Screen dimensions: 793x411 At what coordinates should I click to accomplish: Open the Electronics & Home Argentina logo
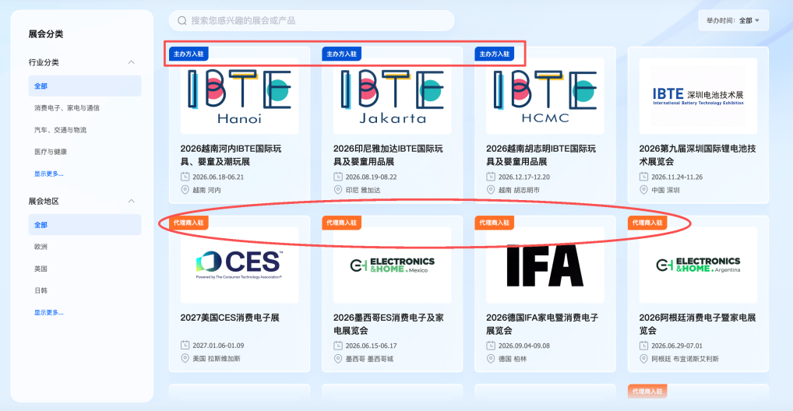point(698,265)
